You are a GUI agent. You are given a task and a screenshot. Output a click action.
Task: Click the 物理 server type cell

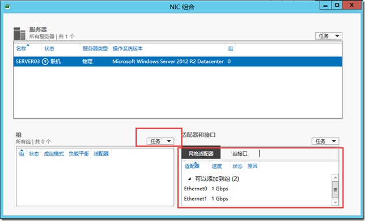[x=87, y=61]
